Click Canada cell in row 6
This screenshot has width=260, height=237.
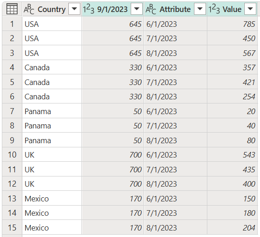coord(52,97)
